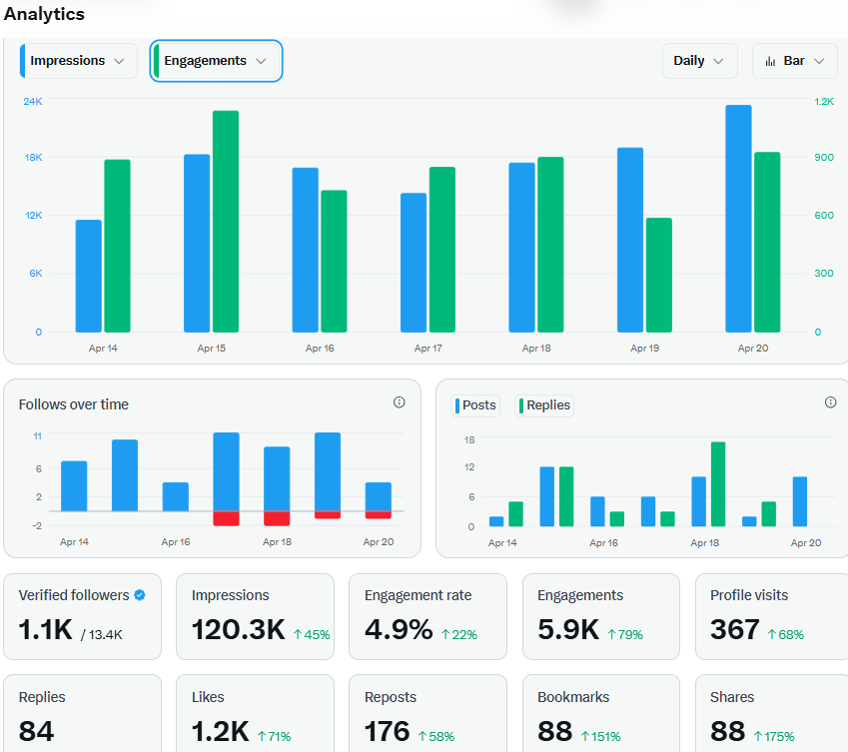Open the Bar chart type dropdown

pos(795,60)
